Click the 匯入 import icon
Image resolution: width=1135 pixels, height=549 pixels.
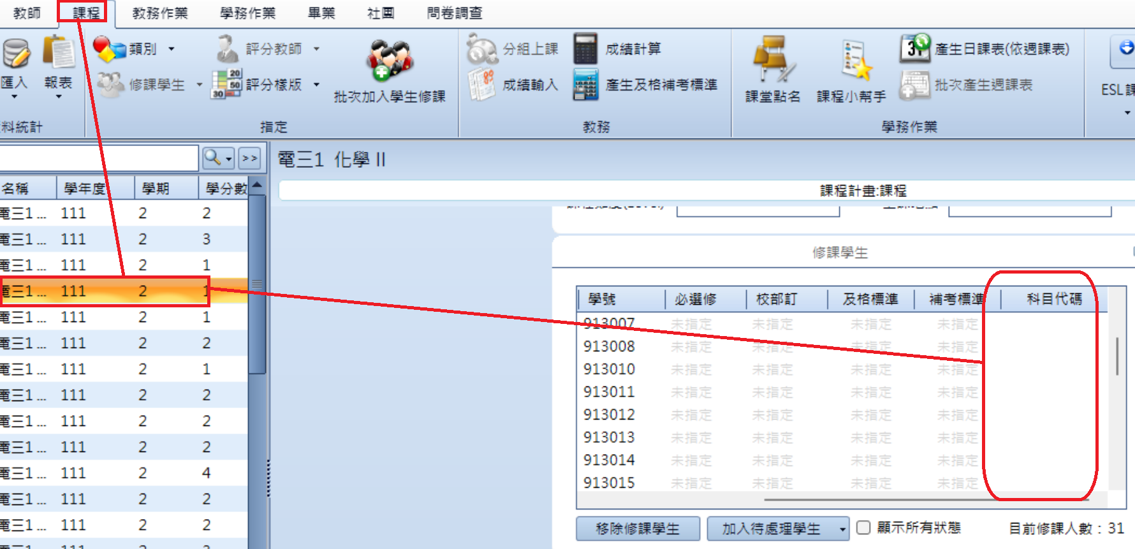(15, 54)
